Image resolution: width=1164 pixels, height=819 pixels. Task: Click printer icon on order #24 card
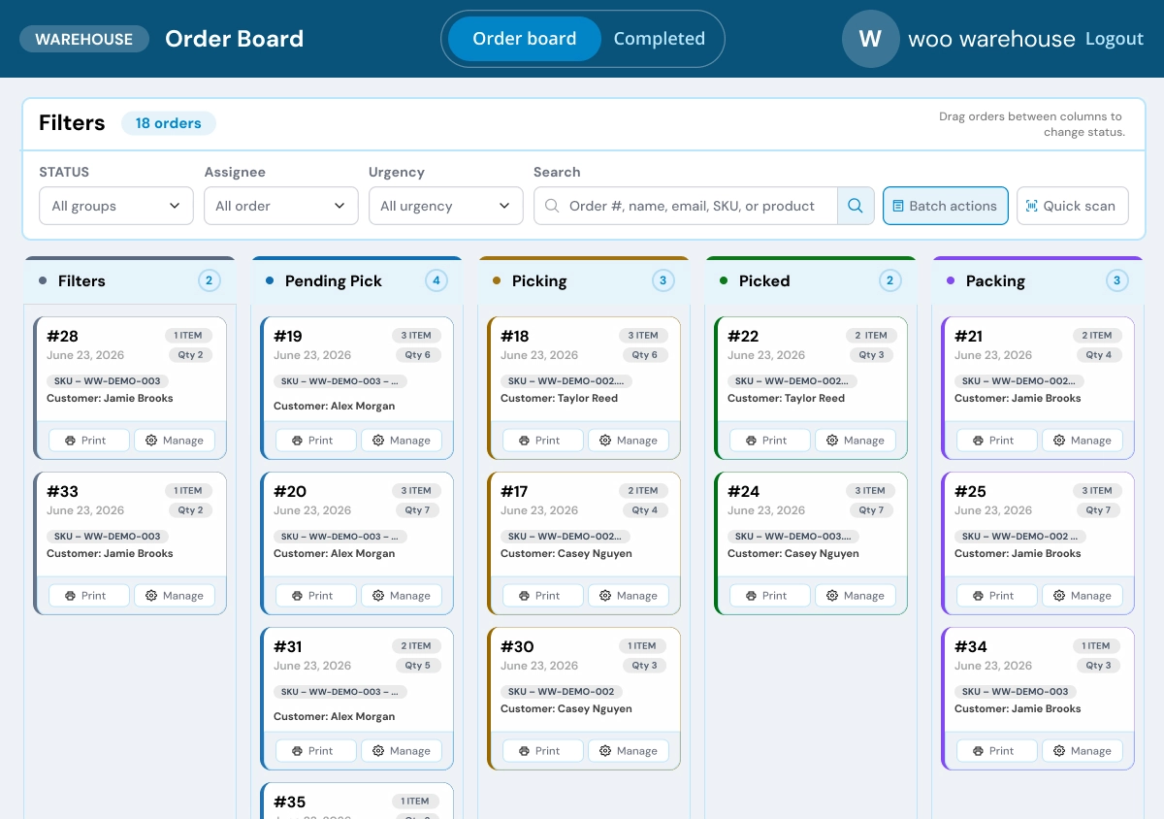click(751, 596)
